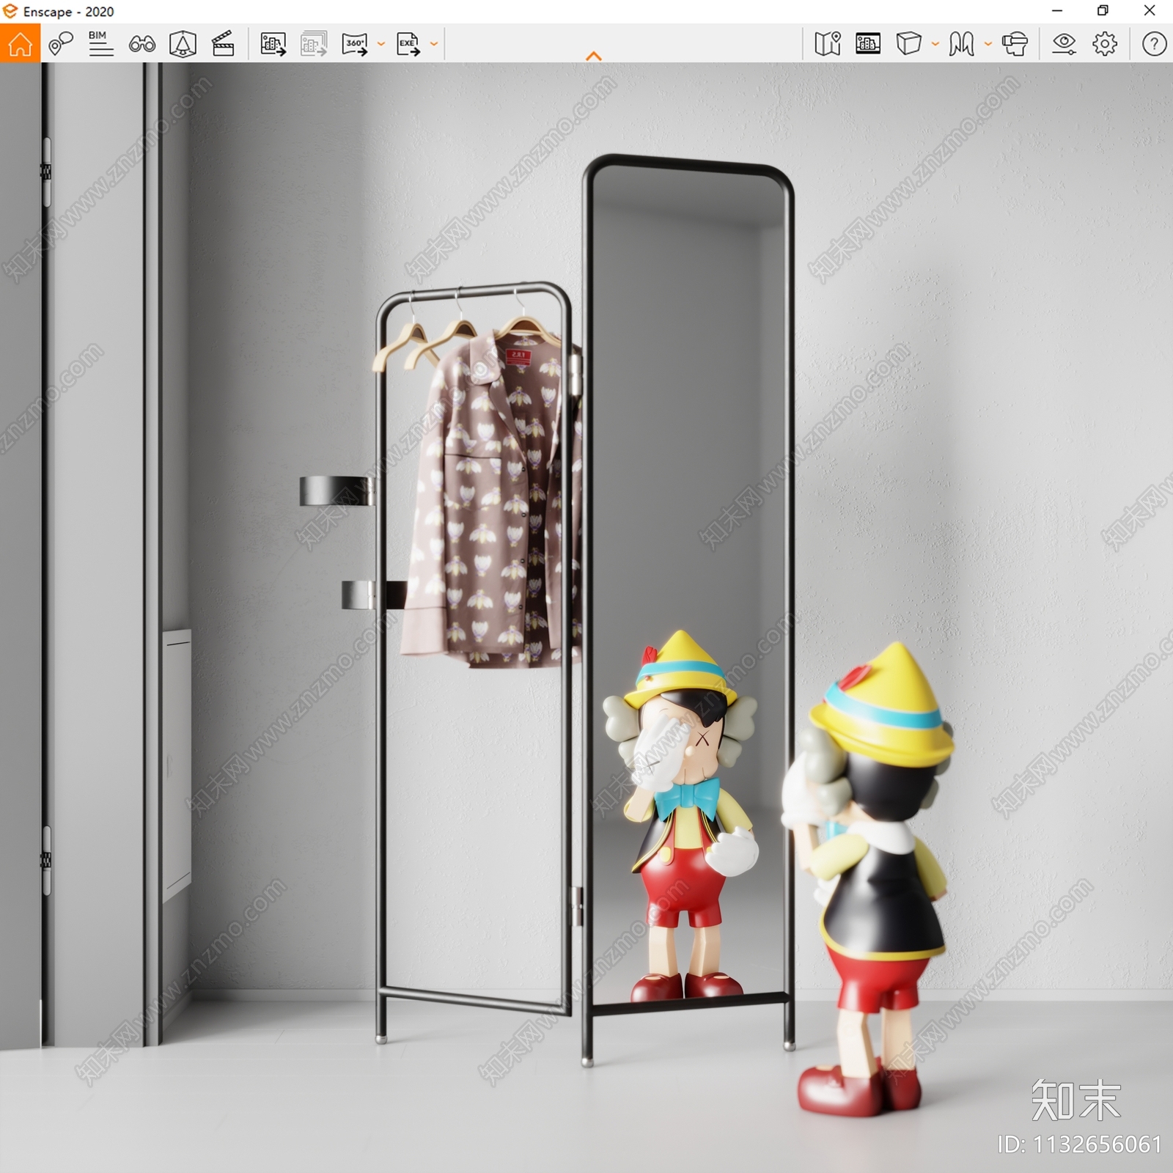This screenshot has width=1173, height=1173.
Task: Export standalone EXE file
Action: click(x=408, y=44)
